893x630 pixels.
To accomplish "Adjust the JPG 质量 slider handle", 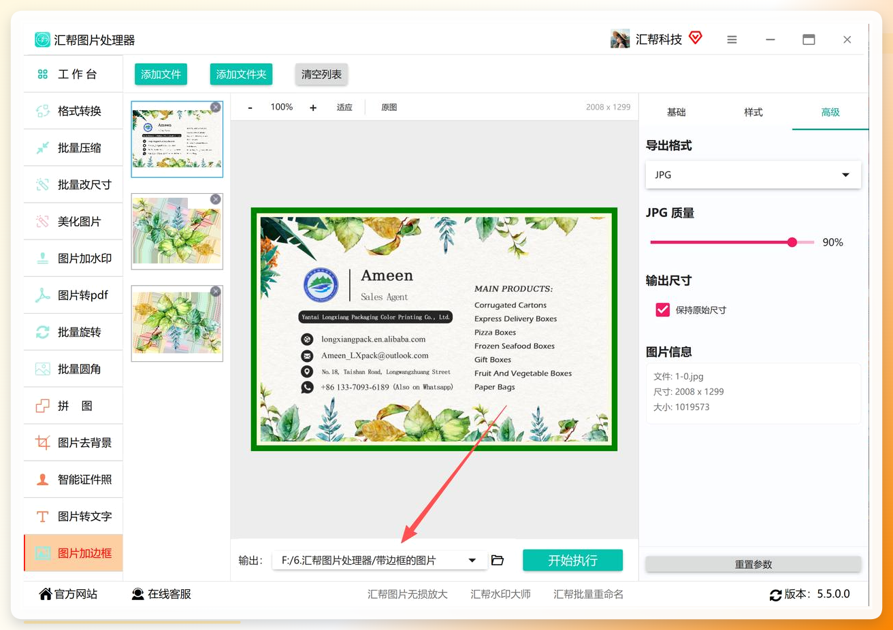I will 792,242.
